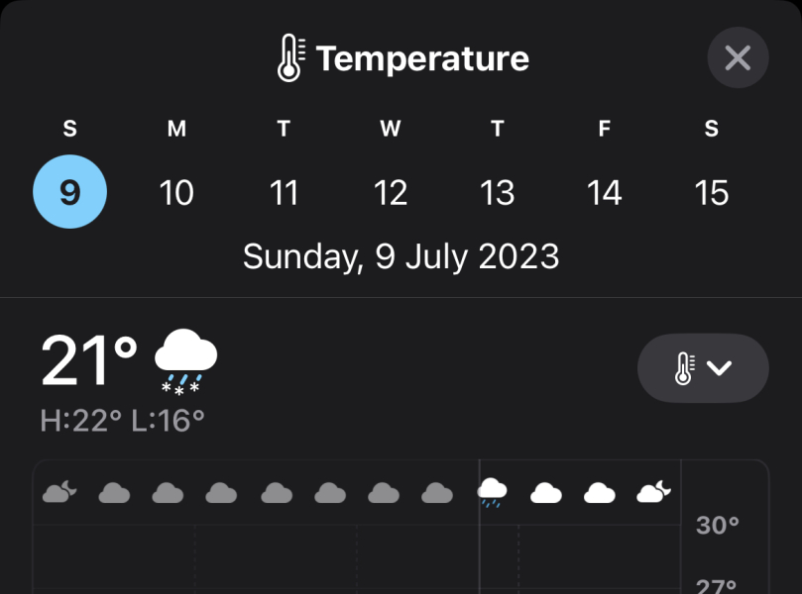Select Monday the 10th
Image resolution: width=802 pixels, height=594 pixels.
pyautogui.click(x=176, y=193)
